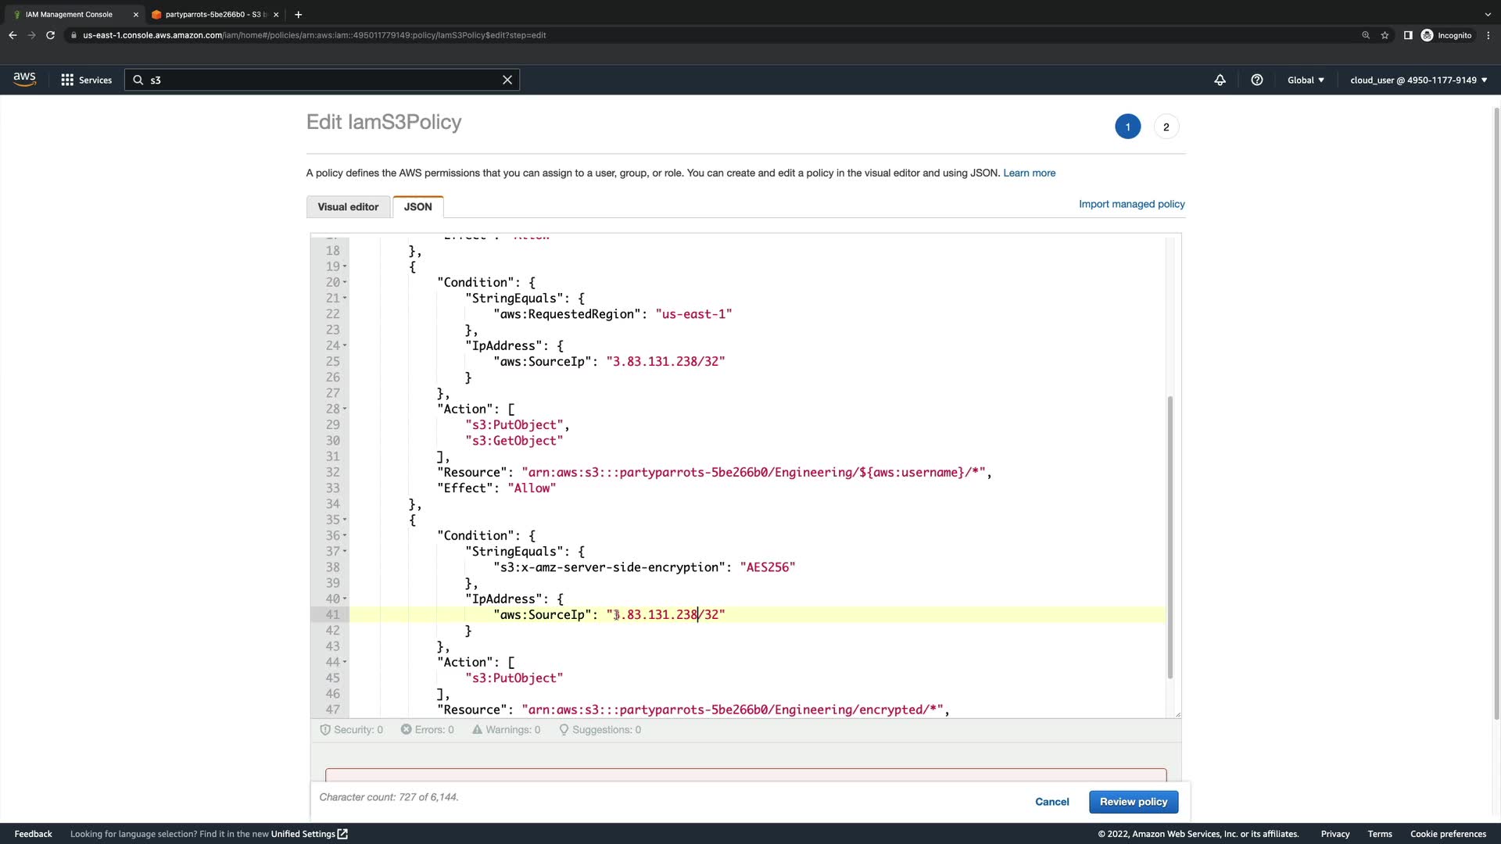
Task: Reload the page in browser
Action: 51,35
